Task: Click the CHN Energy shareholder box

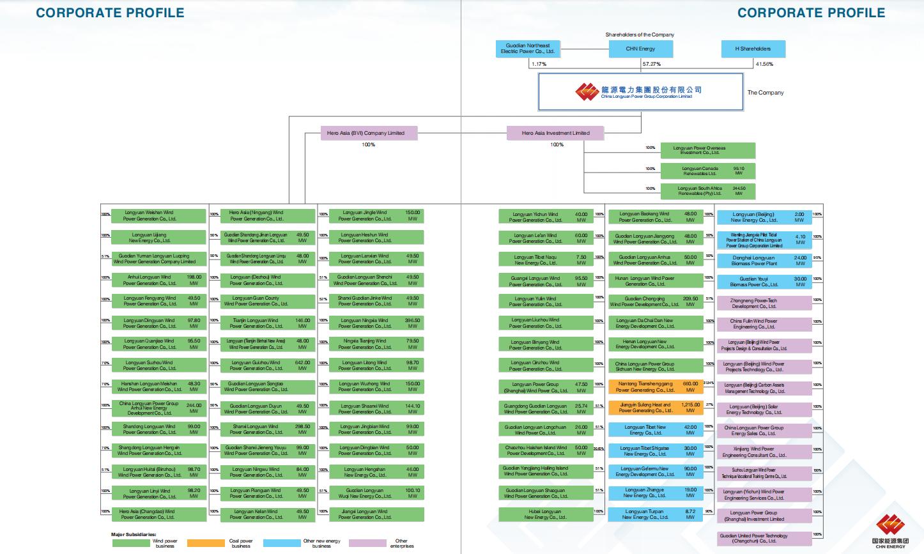Action: pyautogui.click(x=640, y=49)
